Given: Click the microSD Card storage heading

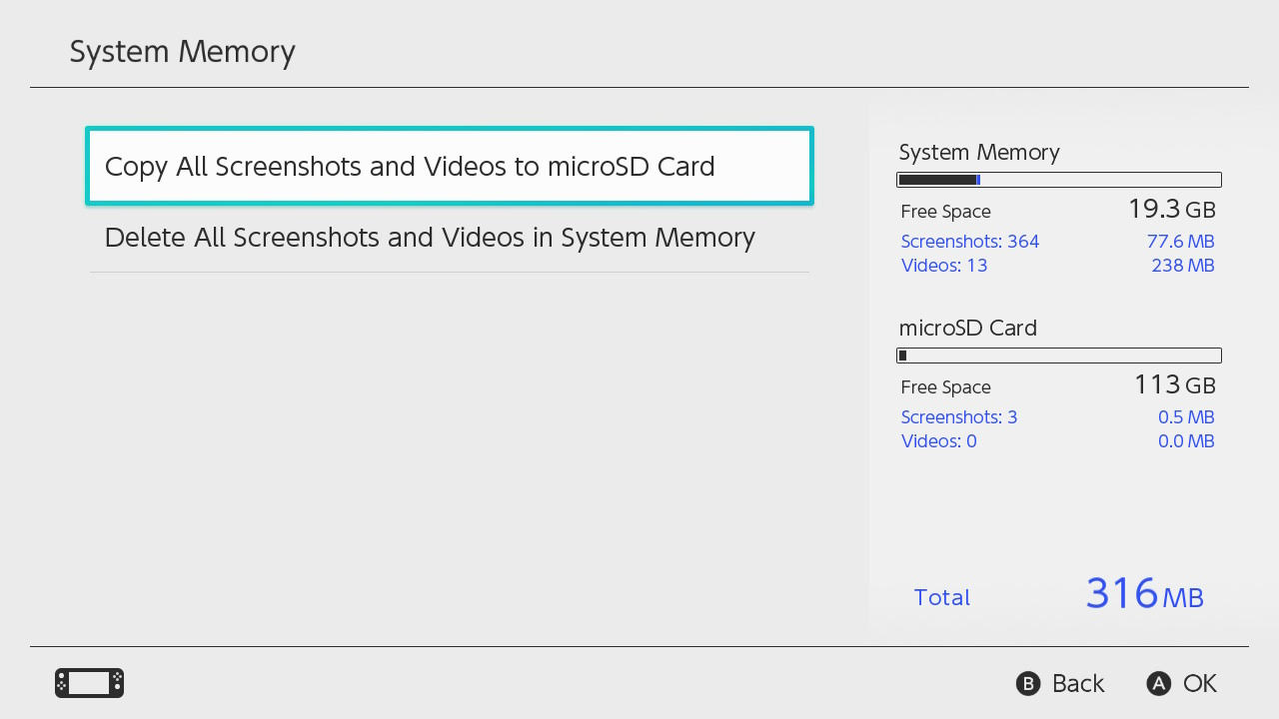Looking at the screenshot, I should click(x=968, y=328).
